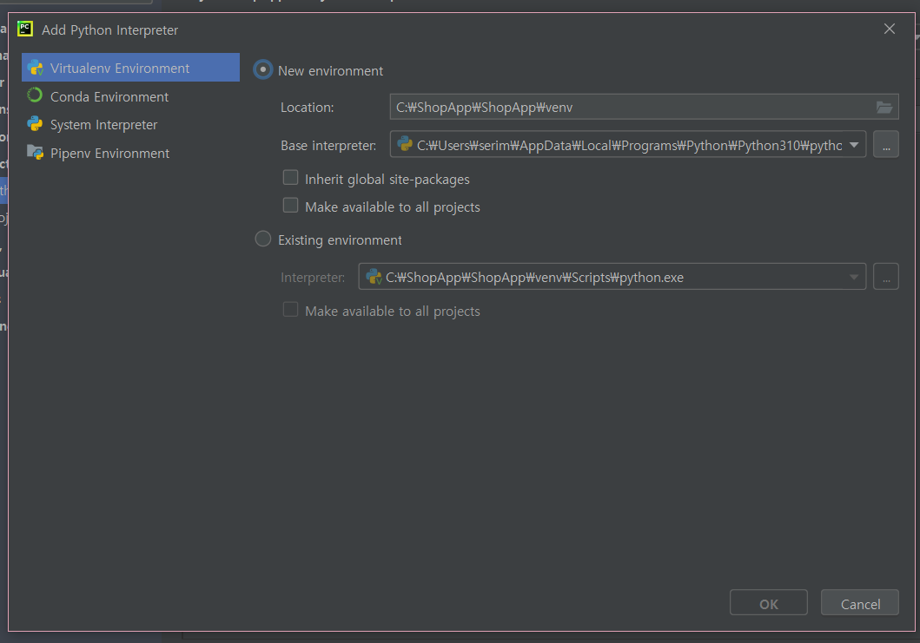Open base interpreter browse dialog with ellipsis button
Screen dimensions: 920x643
pyautogui.click(x=885, y=145)
